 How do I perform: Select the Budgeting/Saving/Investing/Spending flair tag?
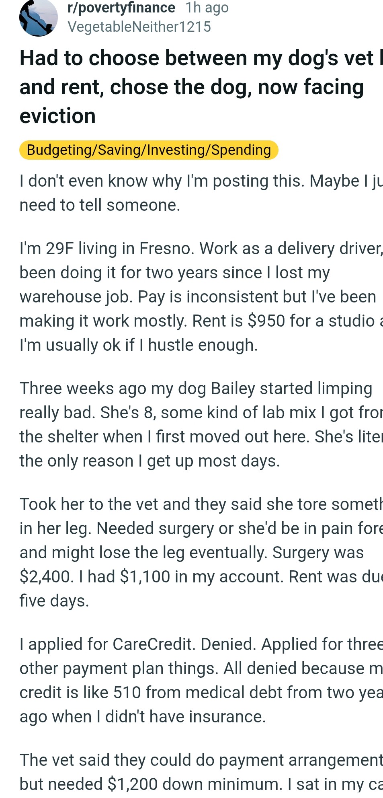(x=149, y=150)
